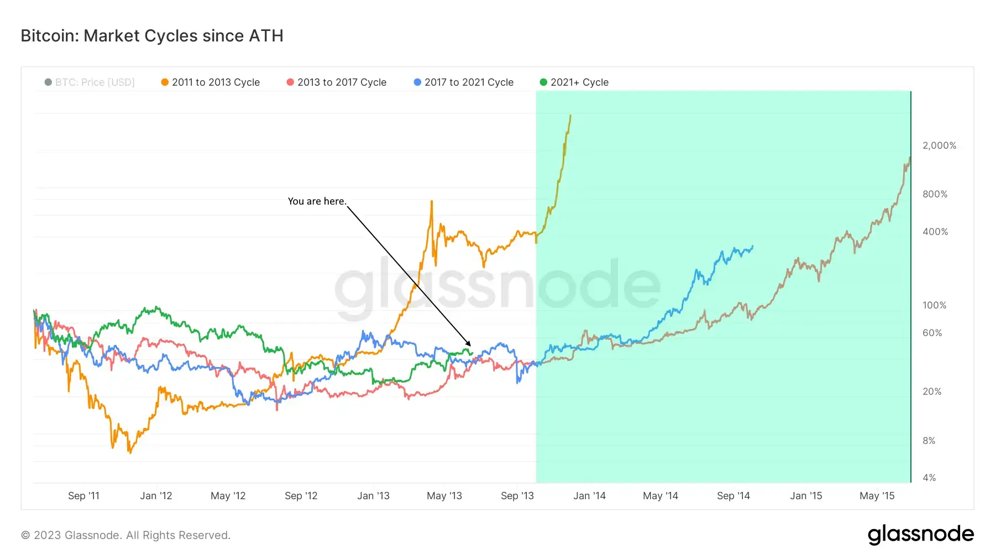Click the May '15 x-axis label

877,496
